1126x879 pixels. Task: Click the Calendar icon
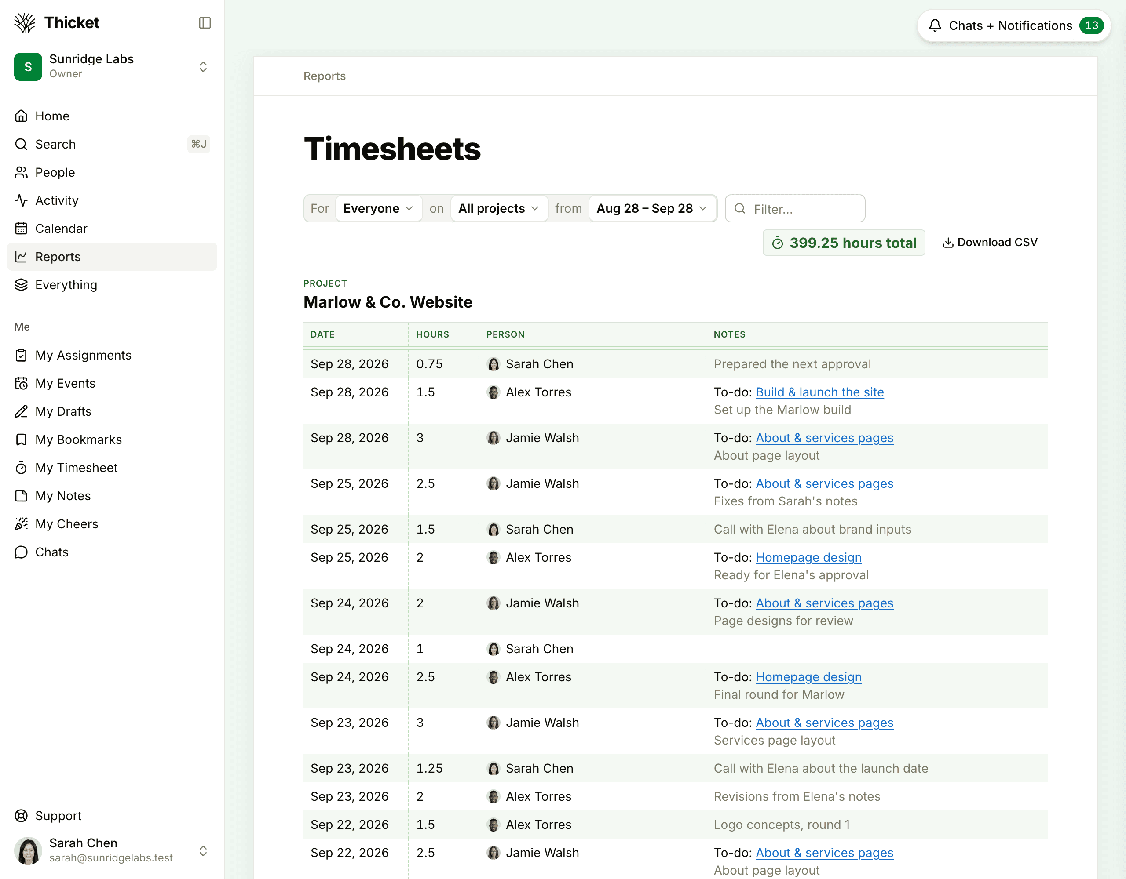[21, 228]
